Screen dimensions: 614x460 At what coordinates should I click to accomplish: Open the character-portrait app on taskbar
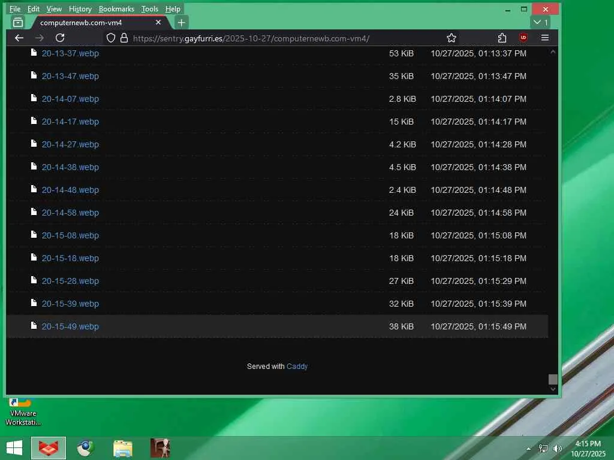coord(160,448)
